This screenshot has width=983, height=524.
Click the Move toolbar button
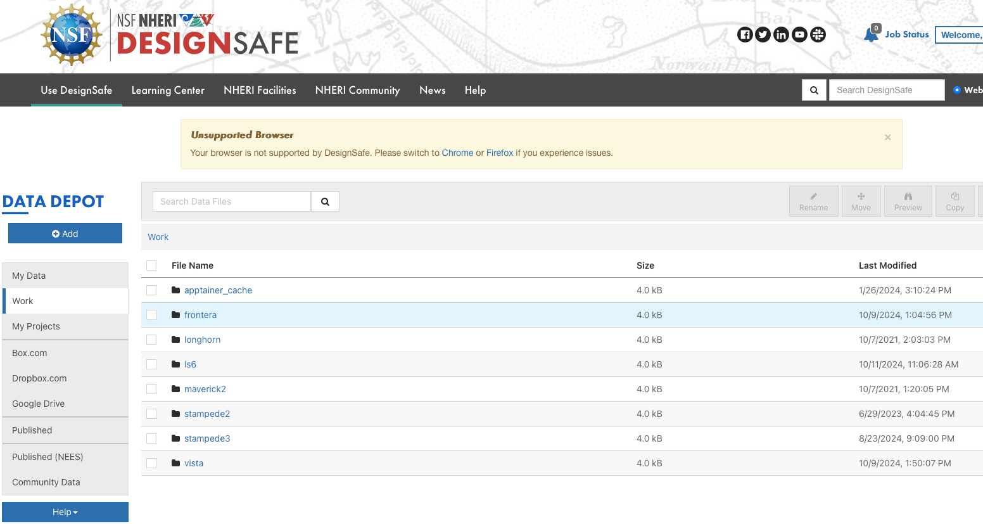coord(861,201)
